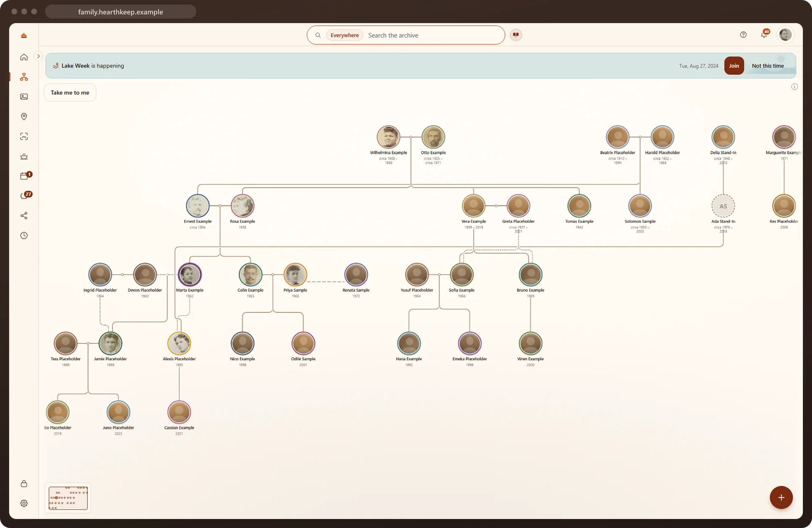Screen dimensions: 812x528
Task: Select Ernest Example's node
Action: click(x=198, y=206)
